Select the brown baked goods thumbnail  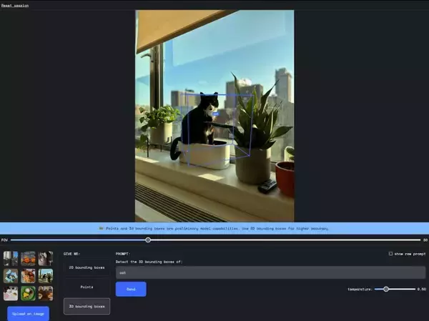coord(46,293)
